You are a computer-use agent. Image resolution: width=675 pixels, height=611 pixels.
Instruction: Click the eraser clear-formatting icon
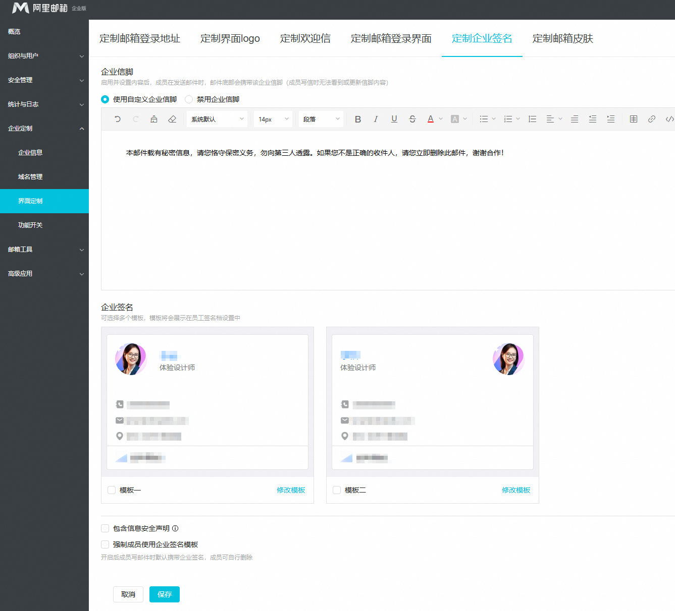(x=172, y=119)
